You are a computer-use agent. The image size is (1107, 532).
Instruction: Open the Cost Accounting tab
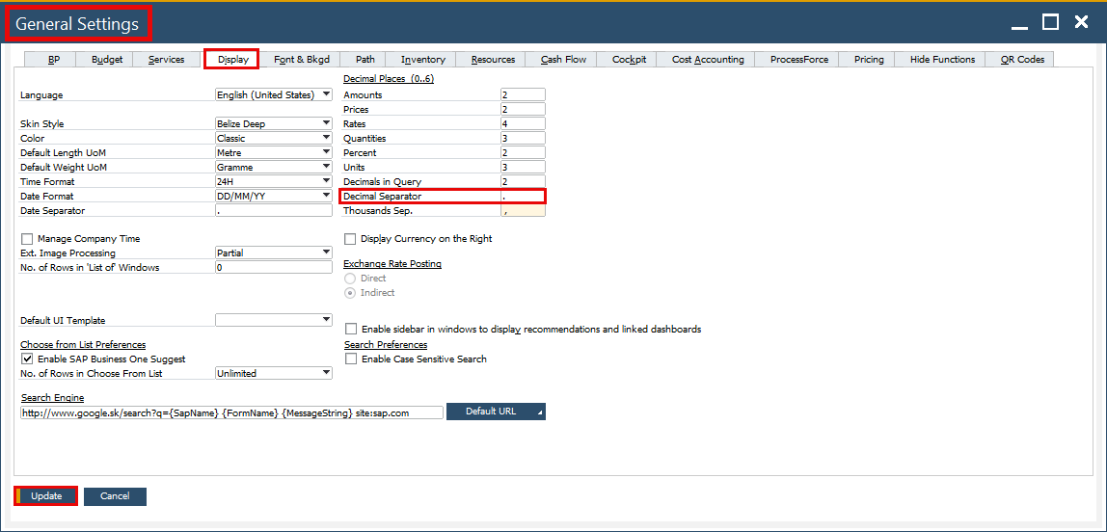tap(708, 59)
